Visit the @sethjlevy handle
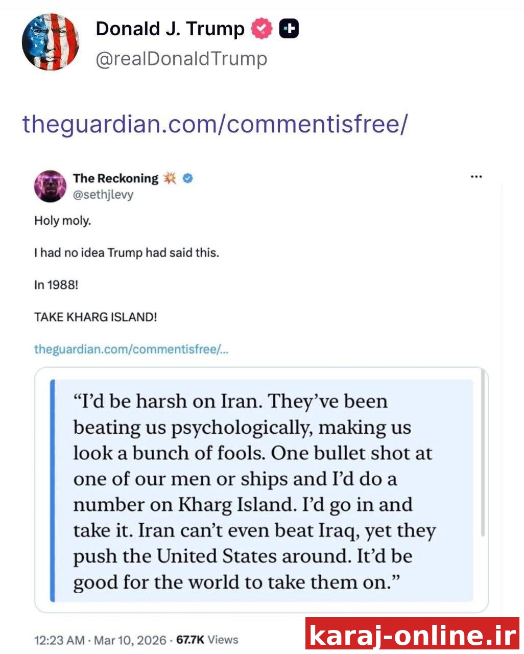524x654 pixels. 103,195
